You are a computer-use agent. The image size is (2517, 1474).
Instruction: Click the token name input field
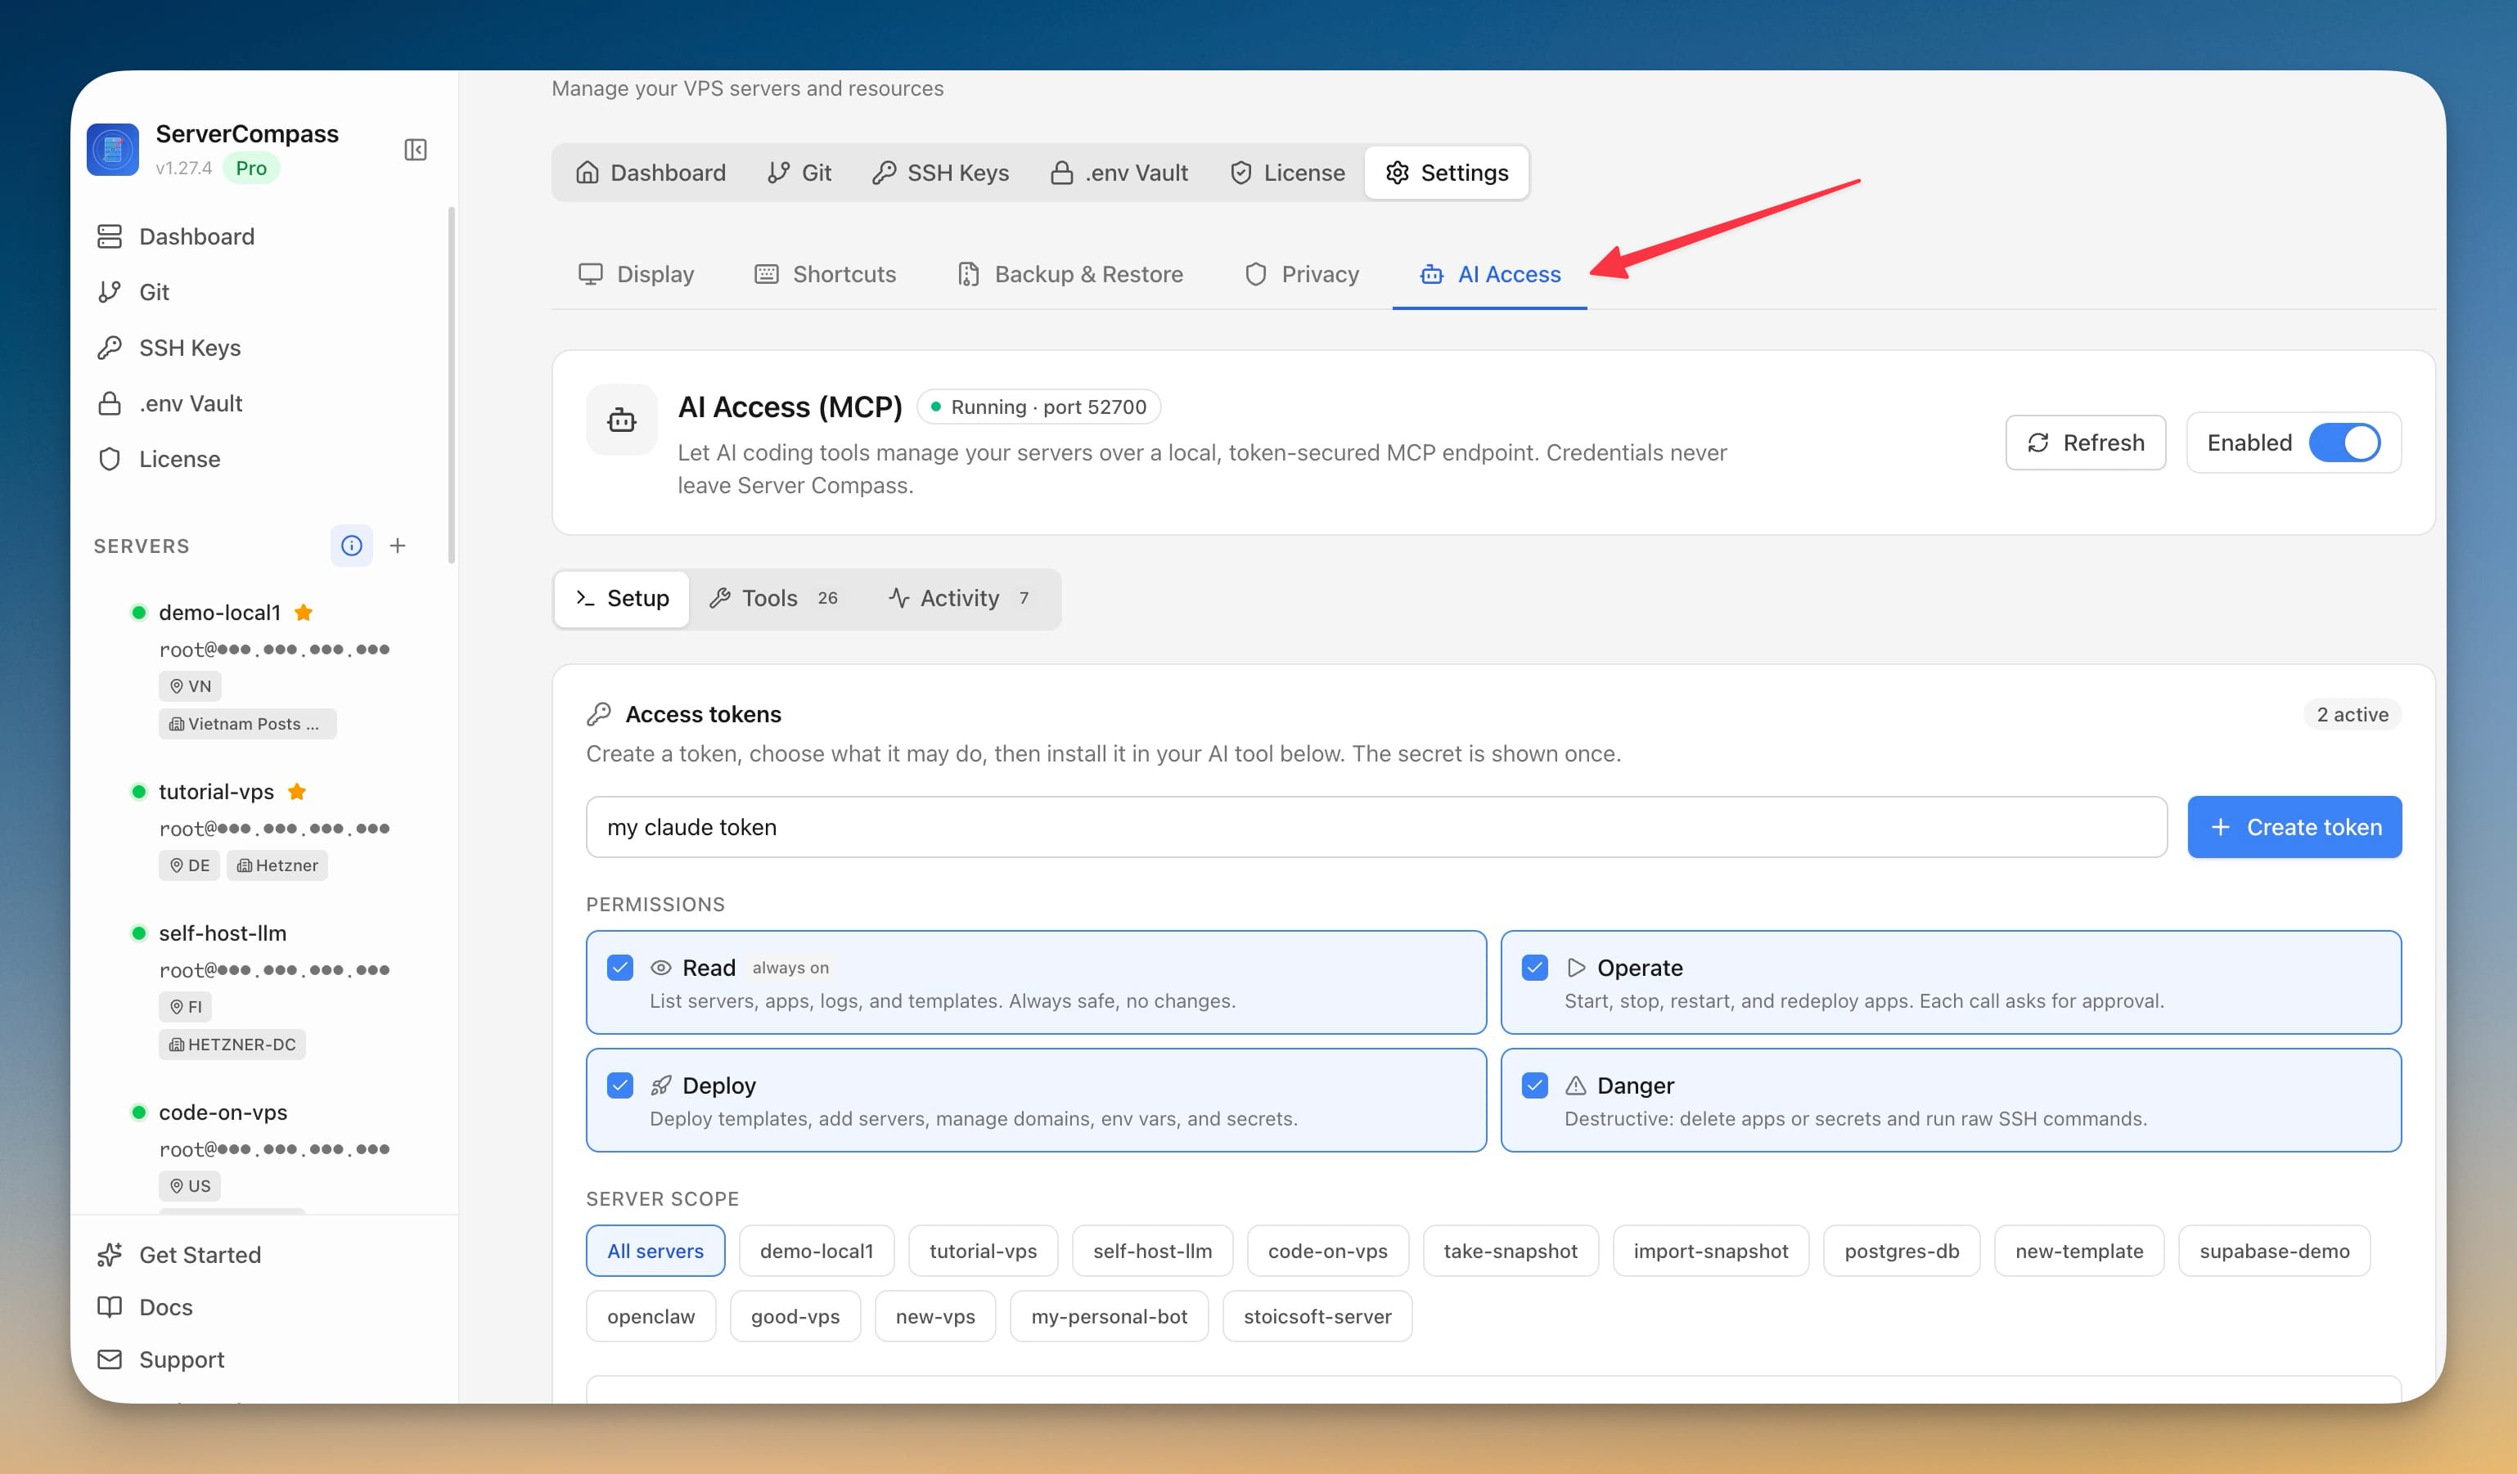(1376, 827)
